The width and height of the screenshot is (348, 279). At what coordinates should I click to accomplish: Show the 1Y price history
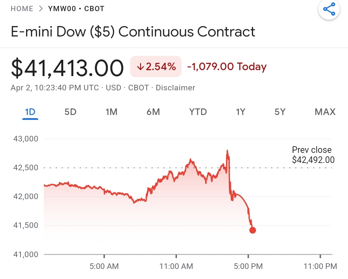(241, 112)
